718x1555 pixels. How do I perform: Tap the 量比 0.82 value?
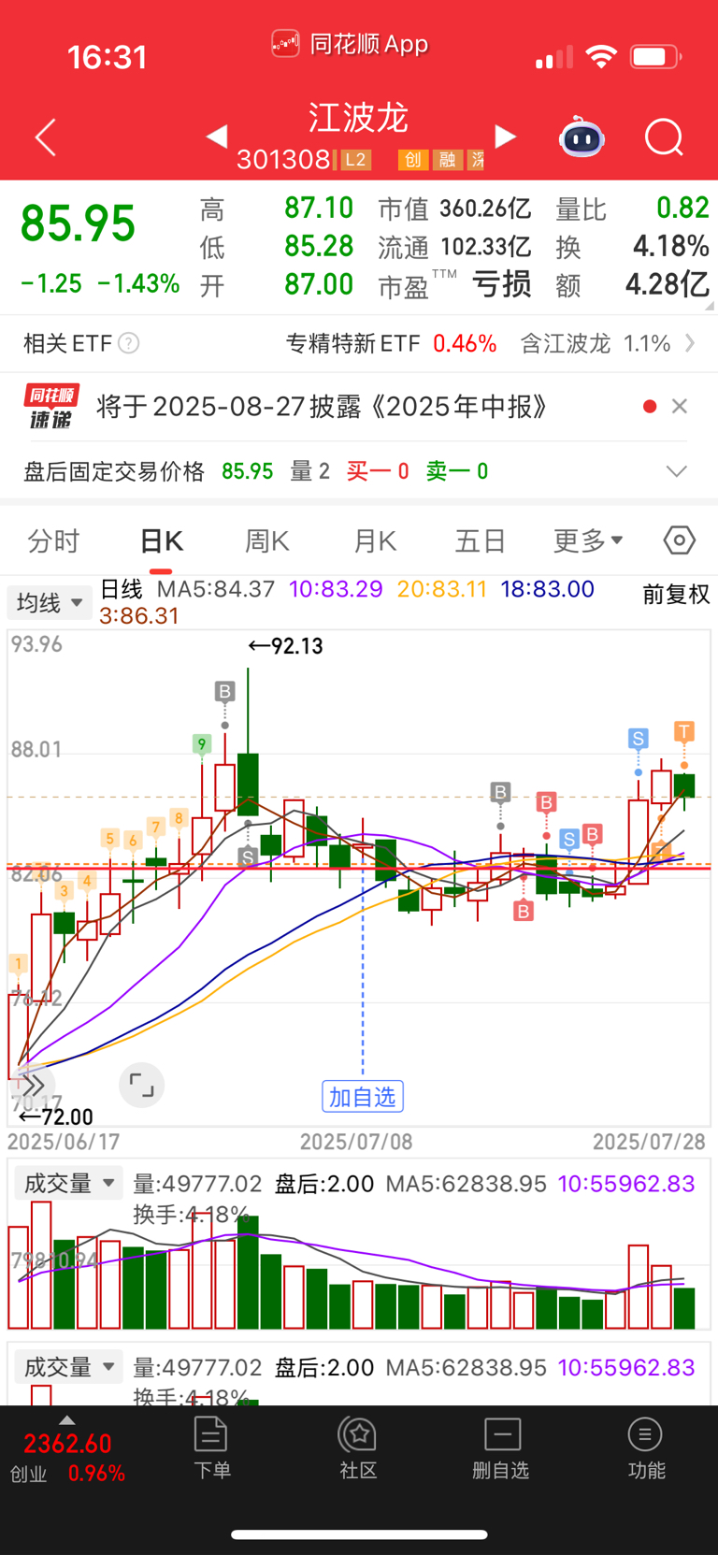click(x=682, y=208)
